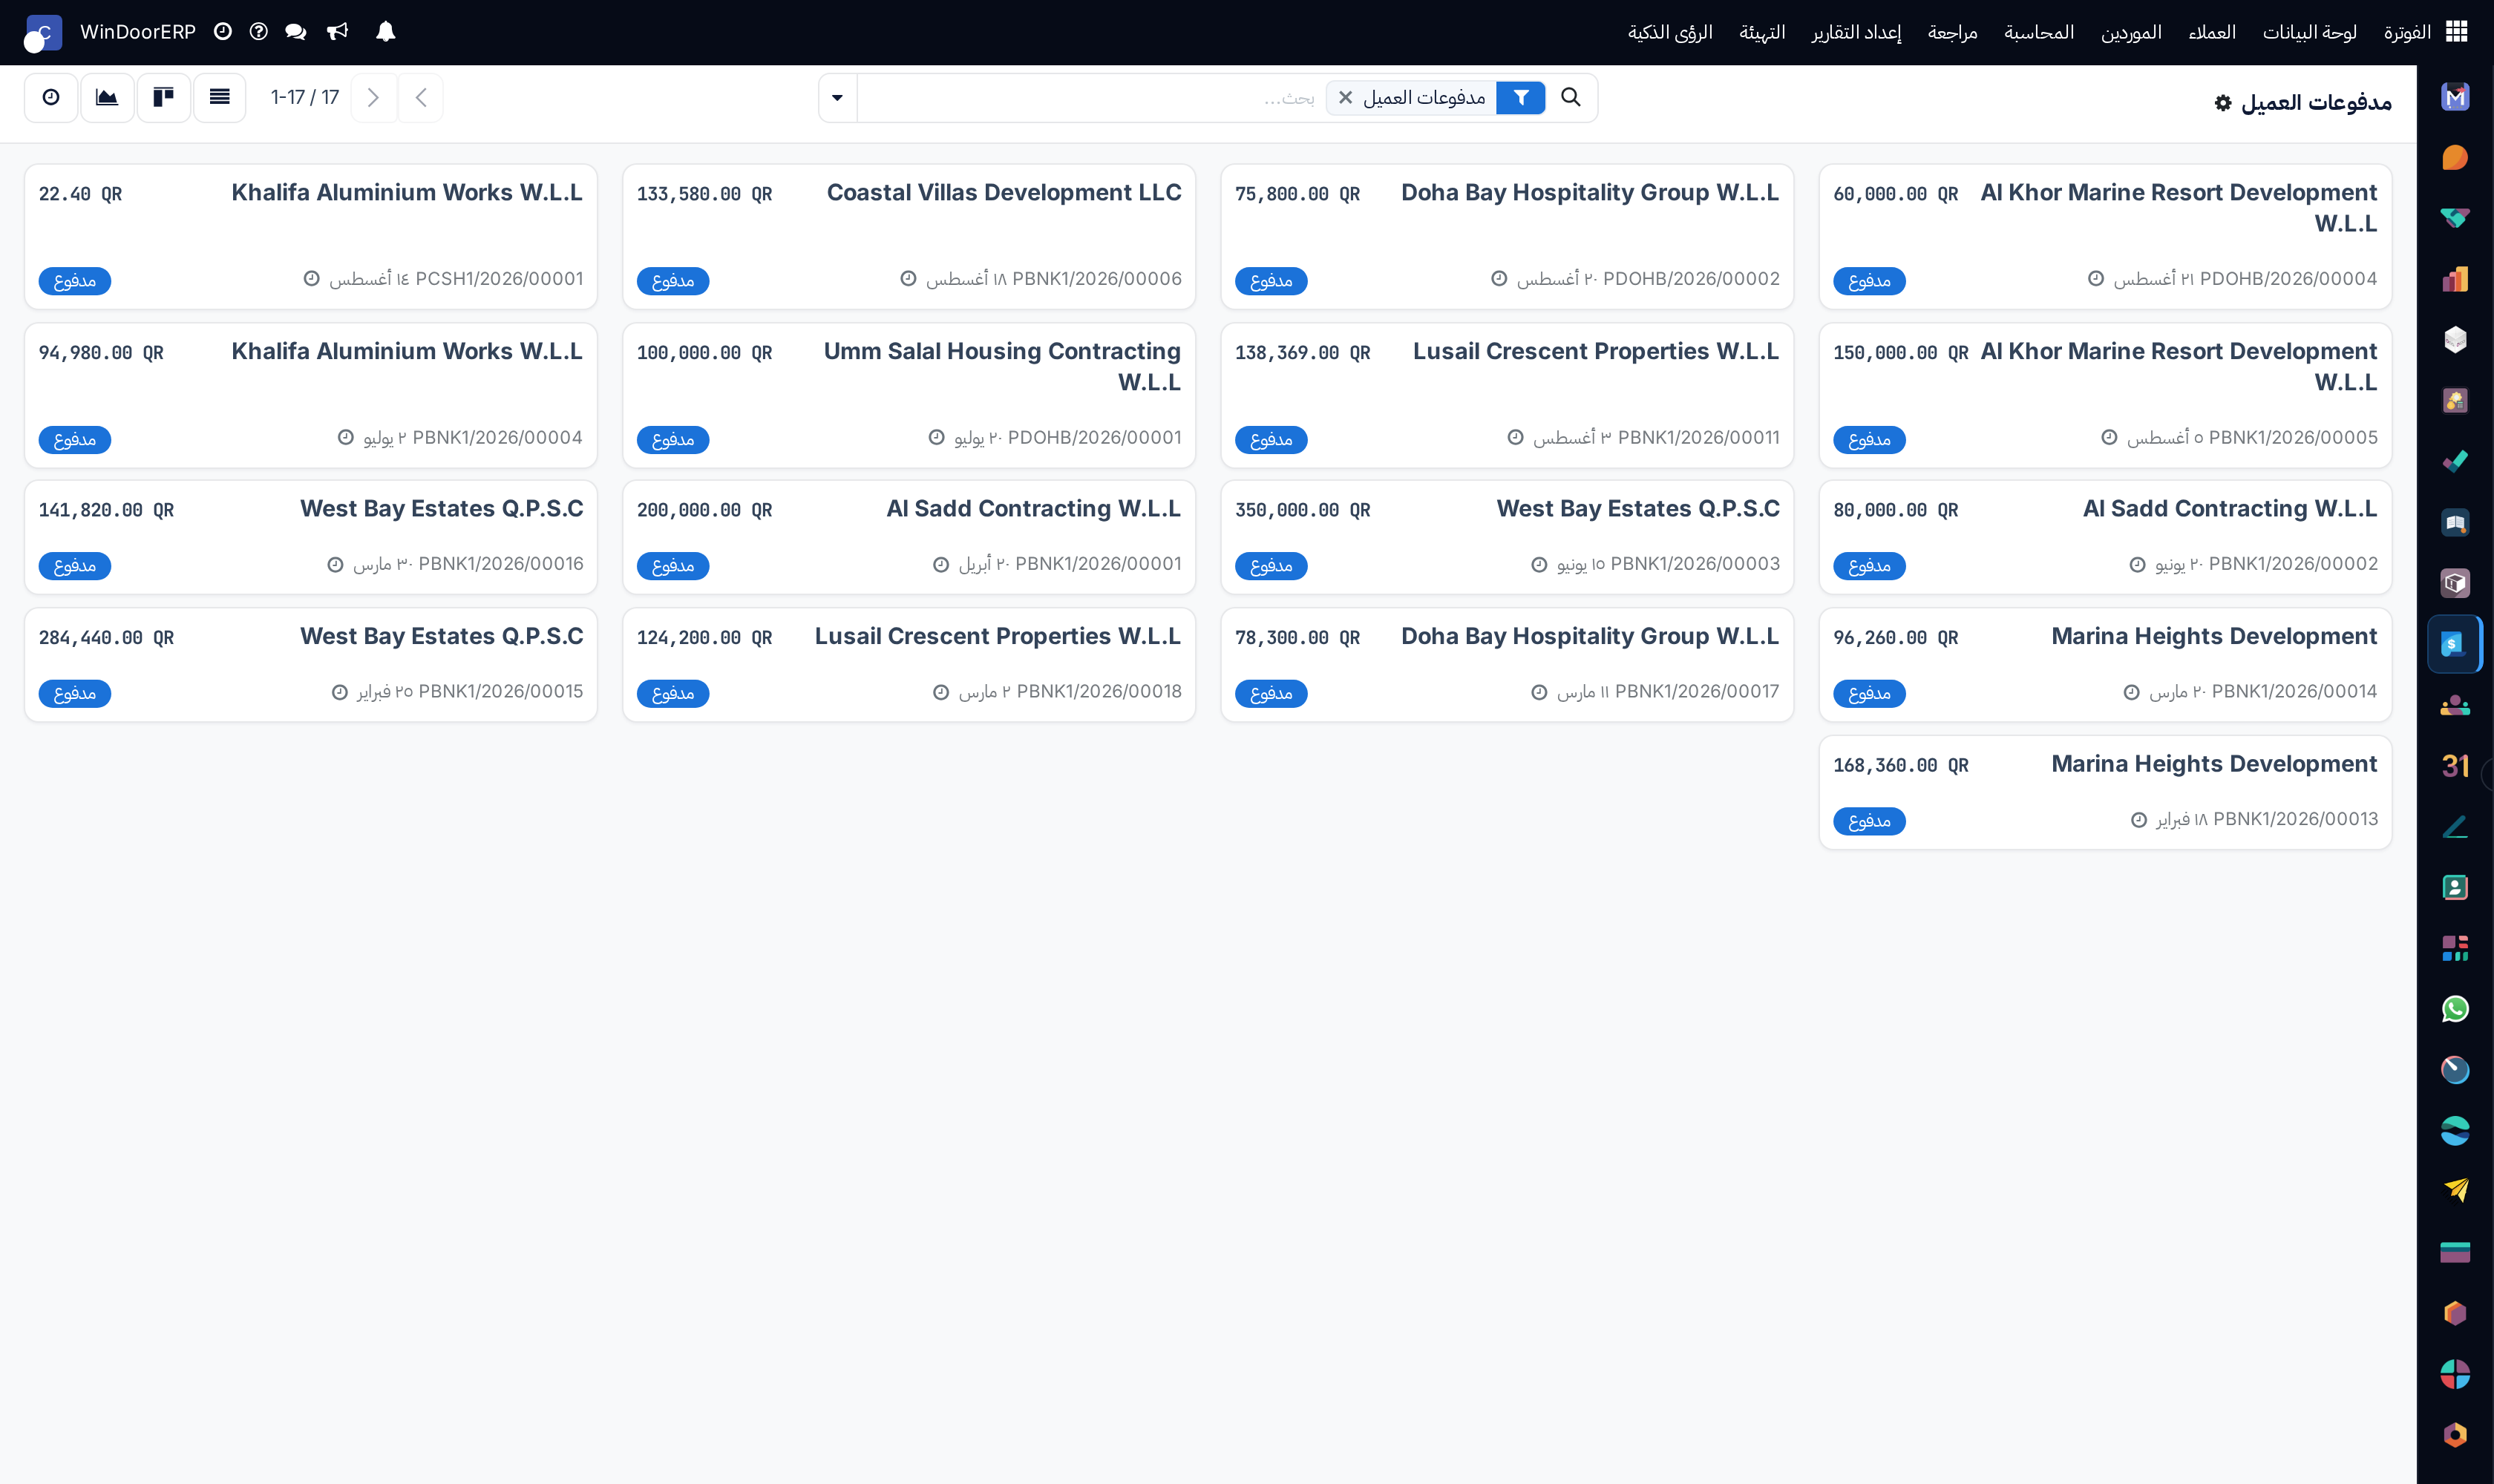Click the help question mark icon
Screen dimensions: 2494x1484
[259, 32]
